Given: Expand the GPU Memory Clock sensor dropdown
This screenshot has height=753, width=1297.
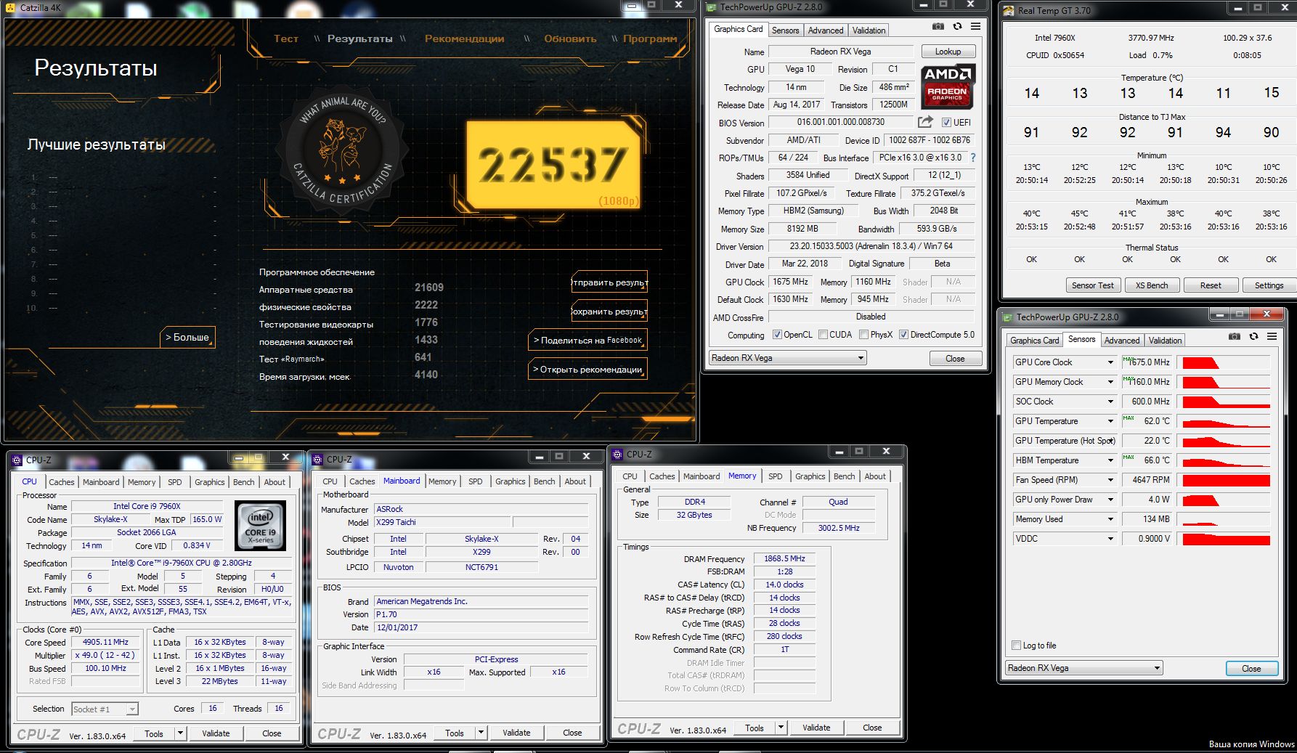Looking at the screenshot, I should [x=1110, y=382].
